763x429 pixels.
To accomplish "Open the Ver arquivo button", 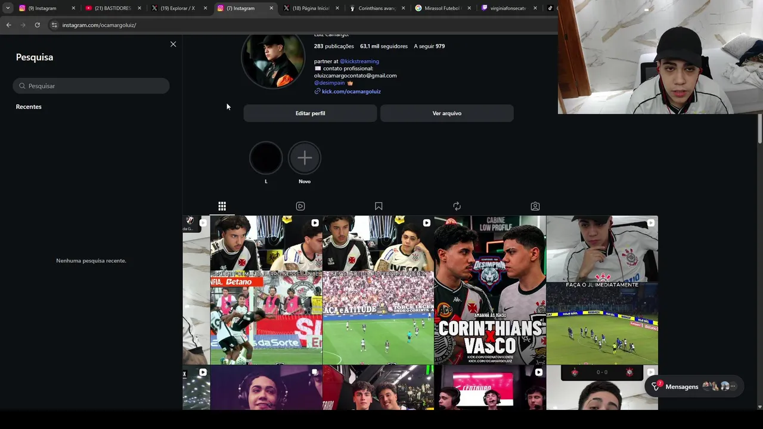I will click(x=447, y=113).
